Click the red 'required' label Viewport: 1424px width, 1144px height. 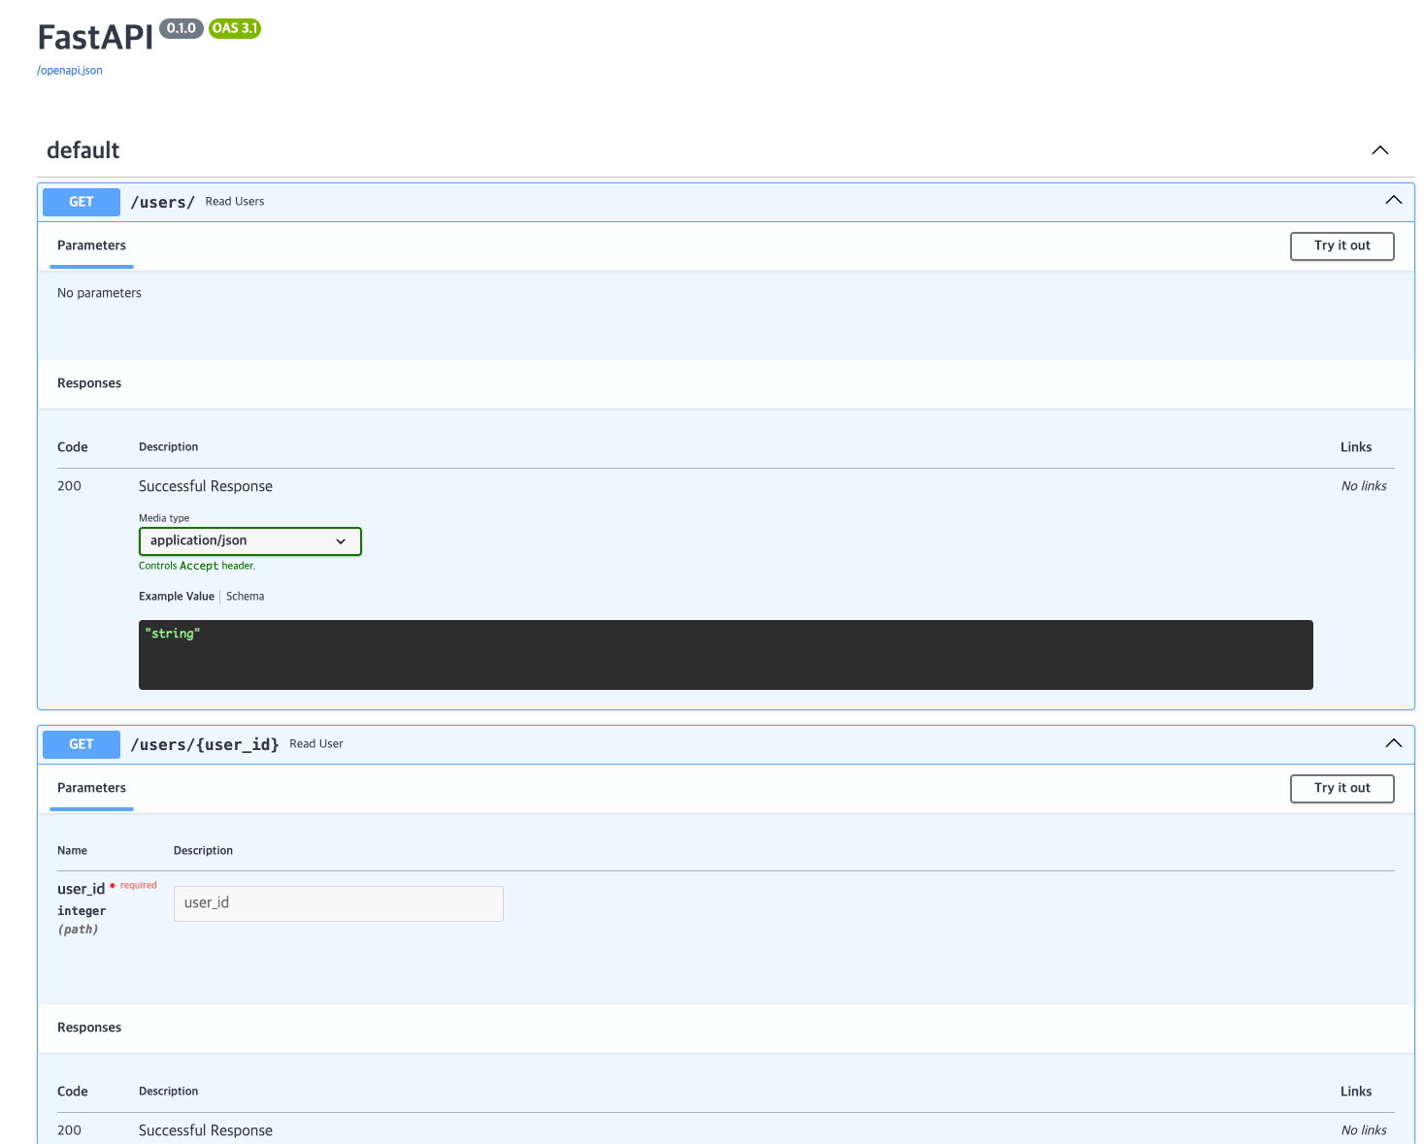(139, 885)
